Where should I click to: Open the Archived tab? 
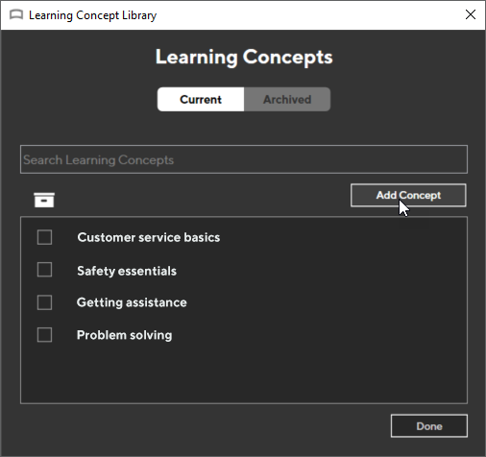287,99
